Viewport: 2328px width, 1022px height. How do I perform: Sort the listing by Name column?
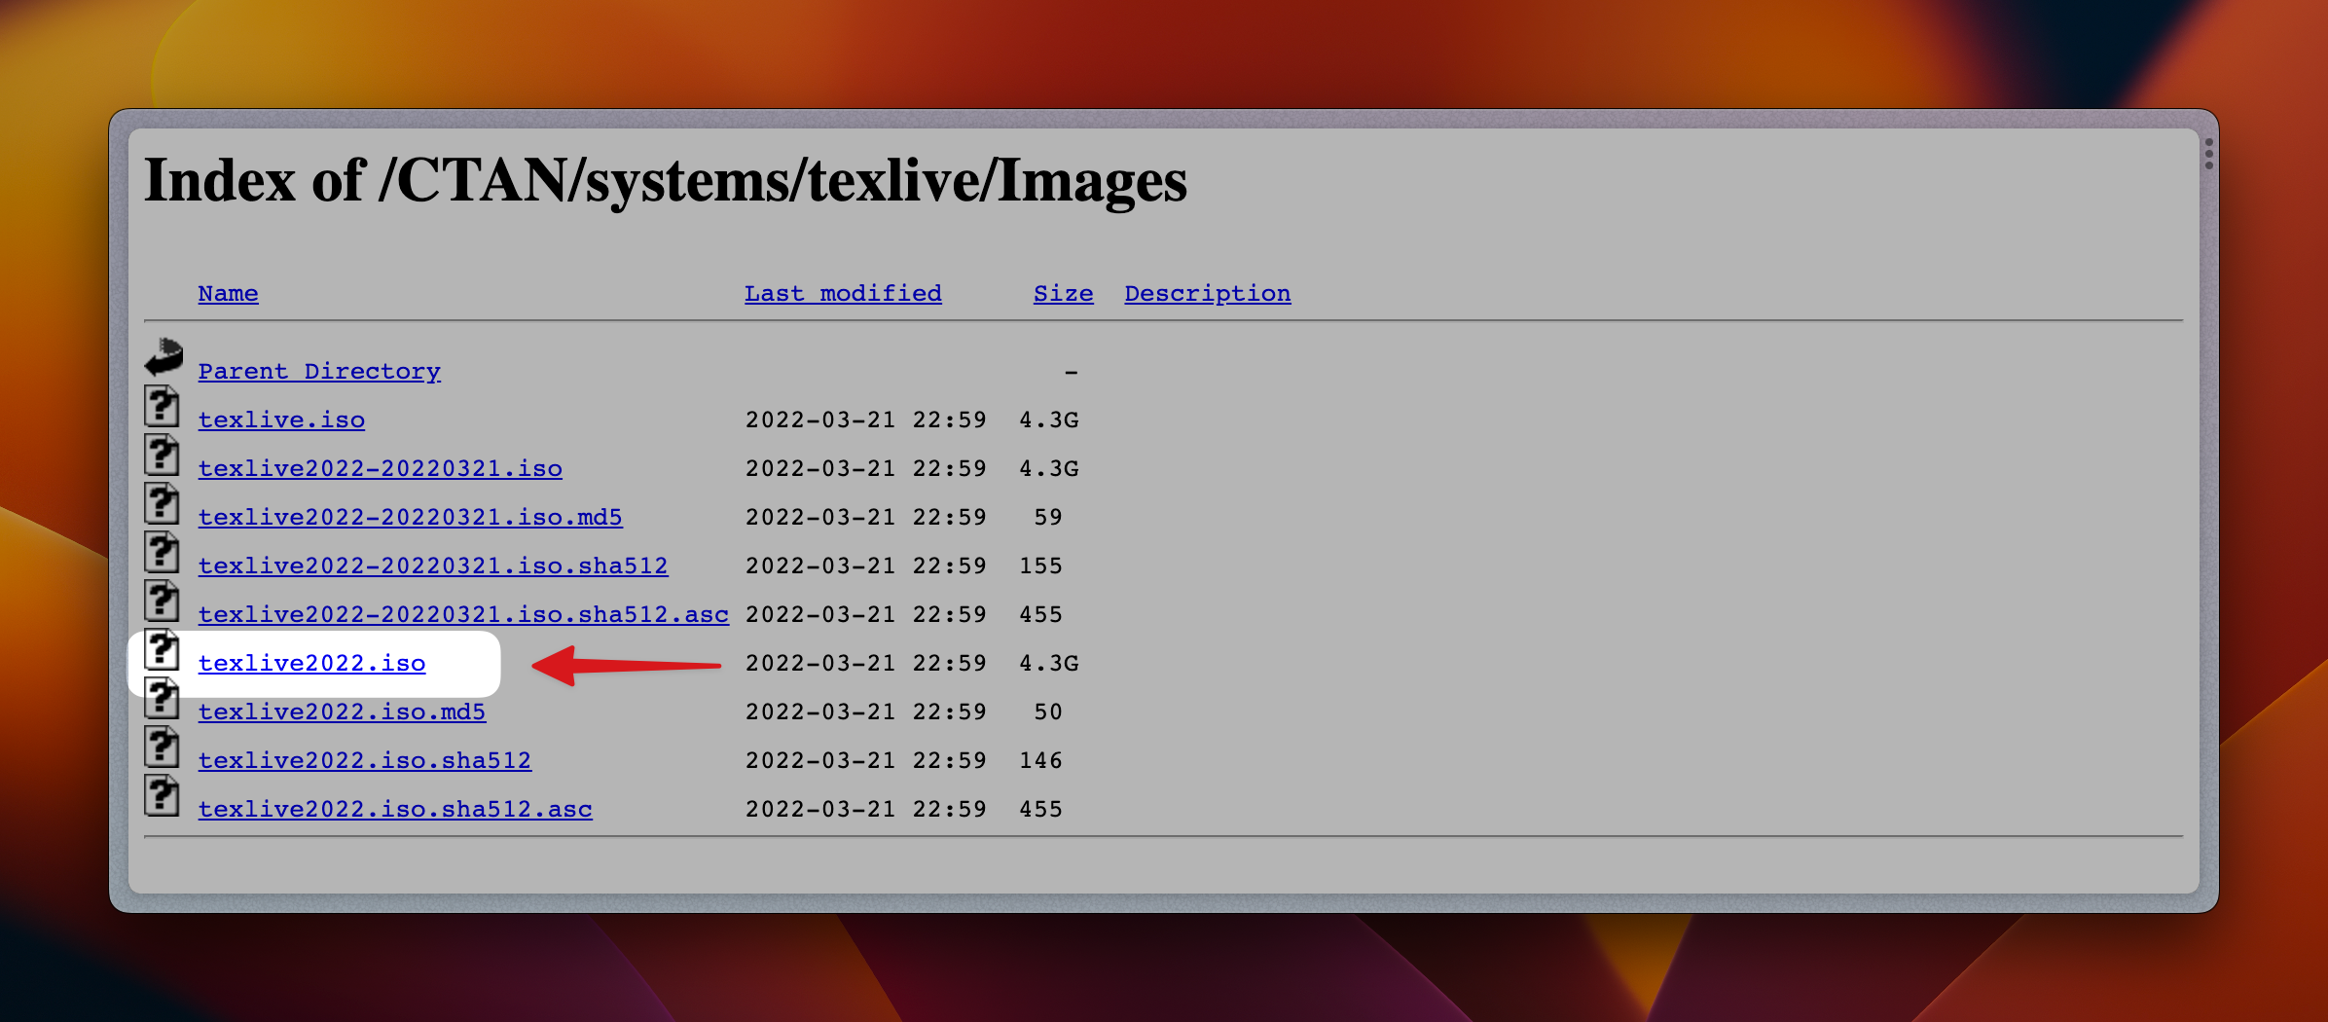click(228, 293)
